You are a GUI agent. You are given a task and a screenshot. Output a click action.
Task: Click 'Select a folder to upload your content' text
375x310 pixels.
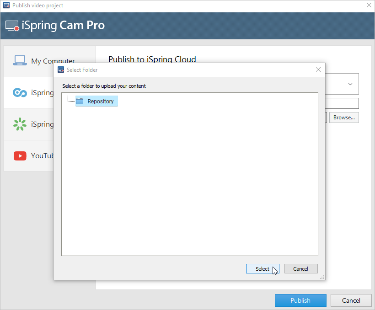104,86
